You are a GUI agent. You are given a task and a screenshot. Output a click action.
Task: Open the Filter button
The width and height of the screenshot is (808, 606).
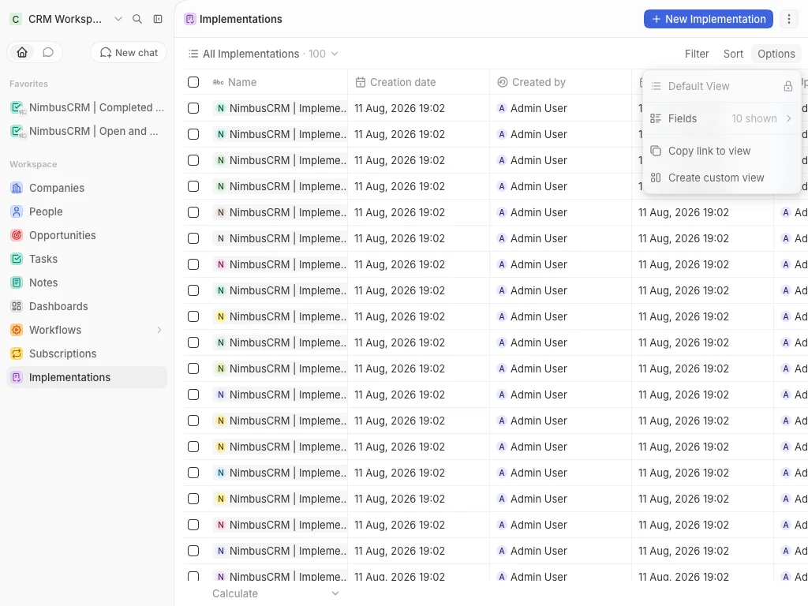click(697, 54)
